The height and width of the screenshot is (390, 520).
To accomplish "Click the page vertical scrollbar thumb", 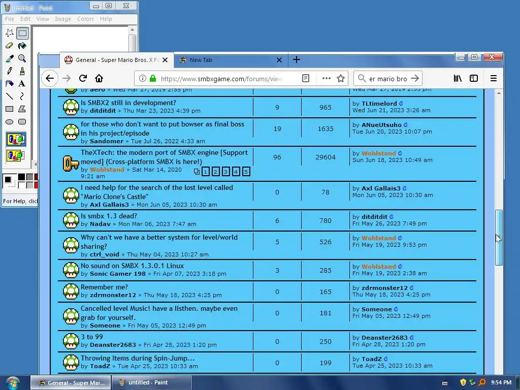I will [x=499, y=238].
